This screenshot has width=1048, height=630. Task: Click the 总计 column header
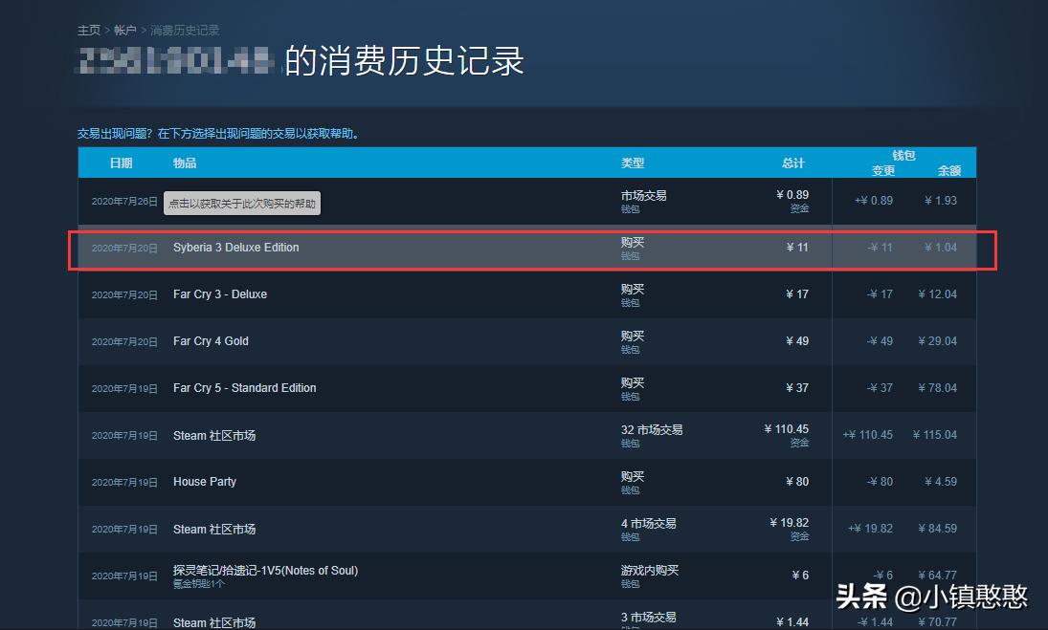point(792,163)
